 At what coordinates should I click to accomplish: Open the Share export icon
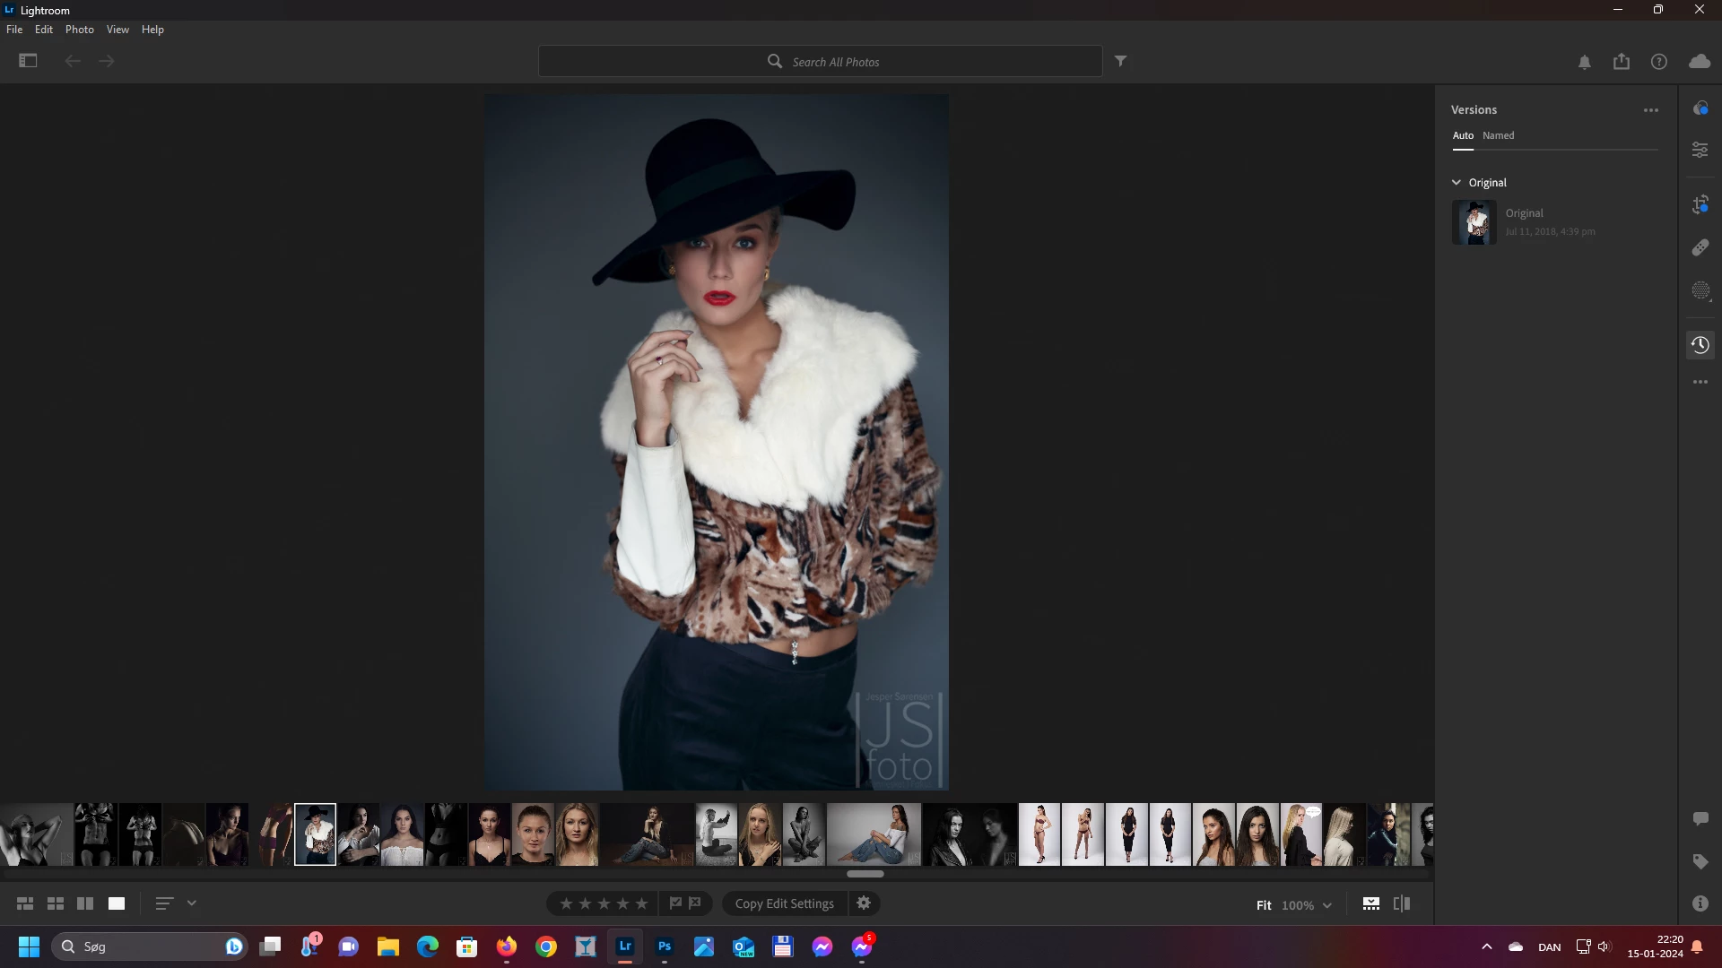(1621, 62)
